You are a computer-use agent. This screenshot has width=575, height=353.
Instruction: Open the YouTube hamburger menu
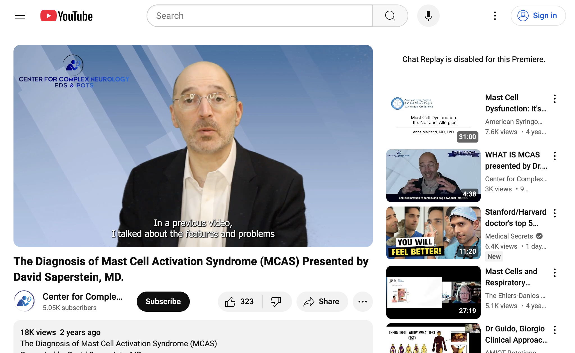point(20,16)
